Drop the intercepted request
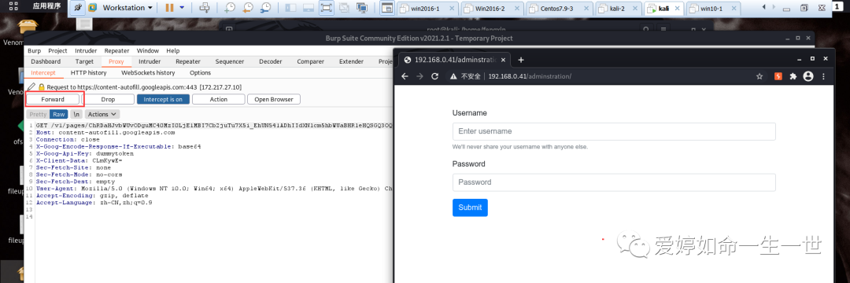Screen dimensions: 850x283 pyautogui.click(x=108, y=100)
